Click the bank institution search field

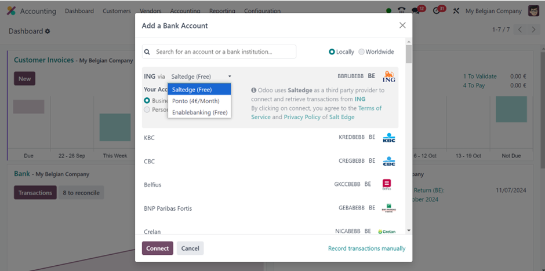pyautogui.click(x=219, y=52)
